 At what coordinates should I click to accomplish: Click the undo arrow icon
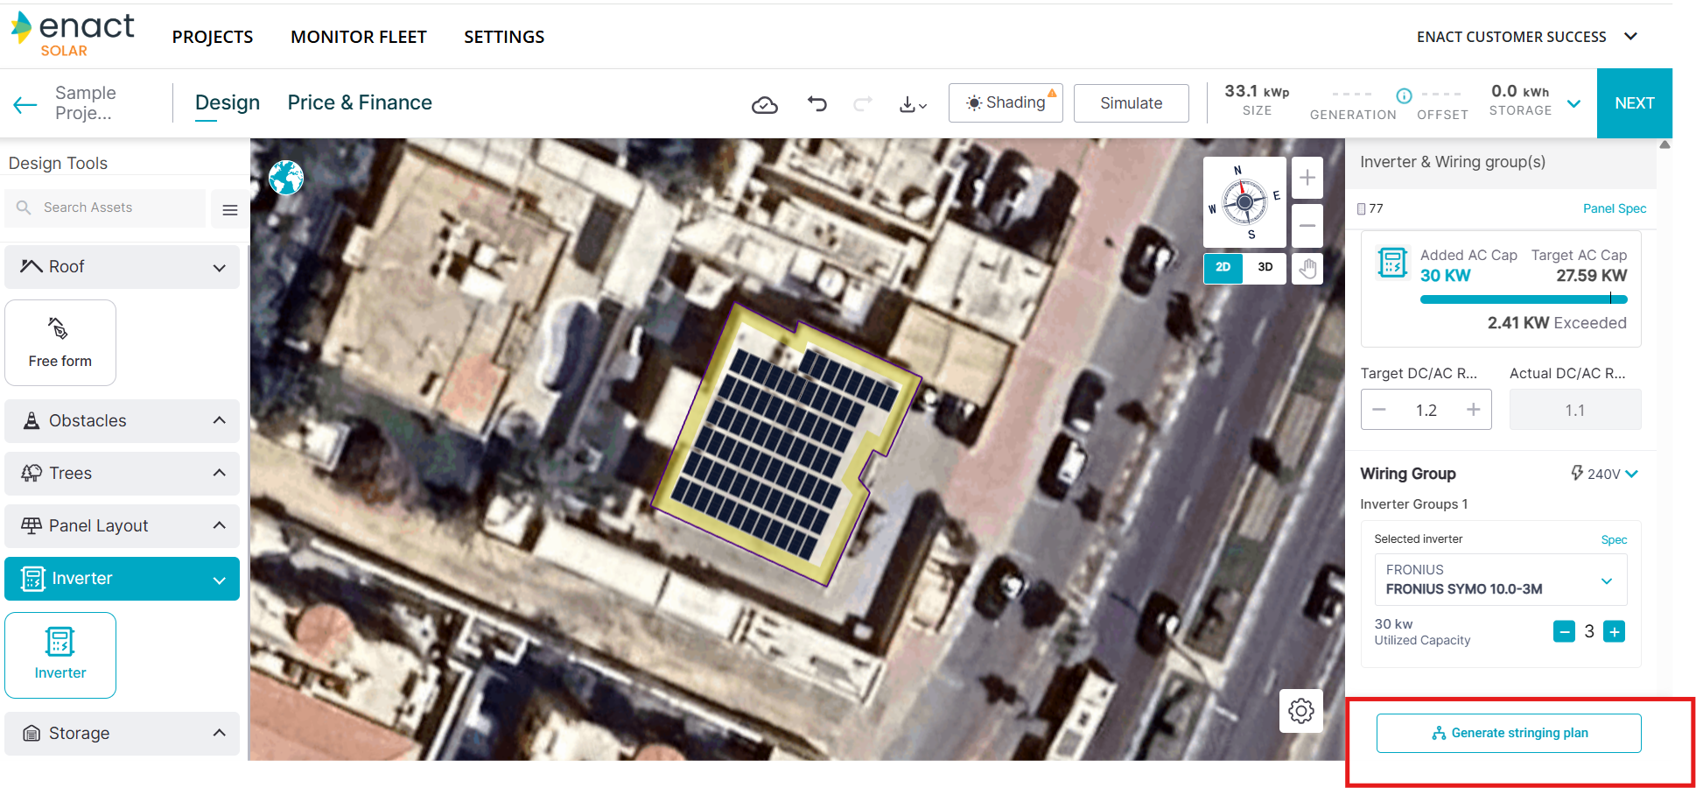816,104
